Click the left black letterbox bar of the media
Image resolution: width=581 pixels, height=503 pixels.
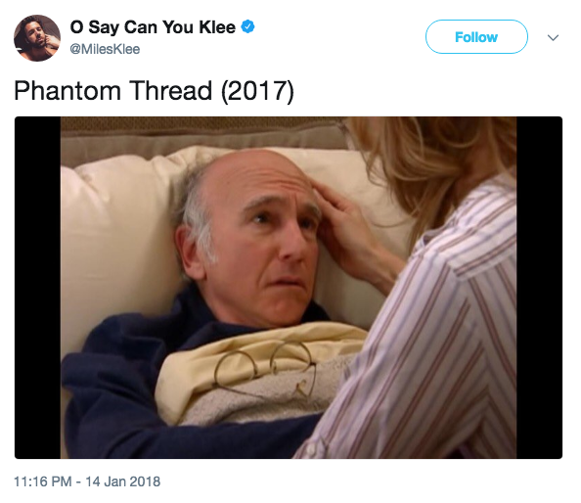(x=37, y=288)
